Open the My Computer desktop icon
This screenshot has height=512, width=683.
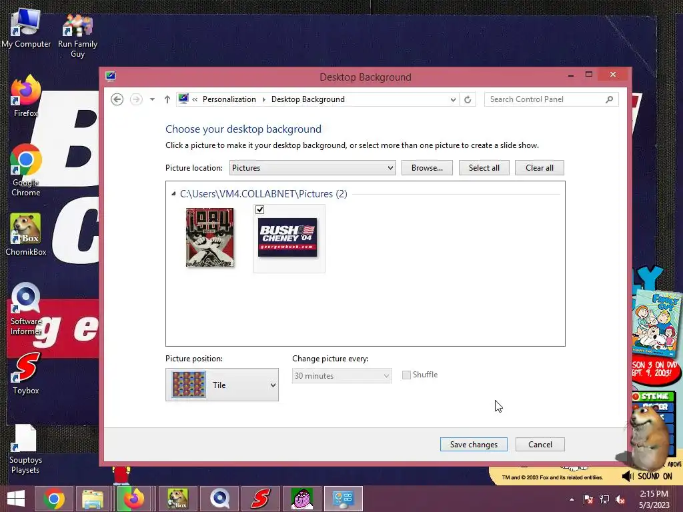point(26,28)
